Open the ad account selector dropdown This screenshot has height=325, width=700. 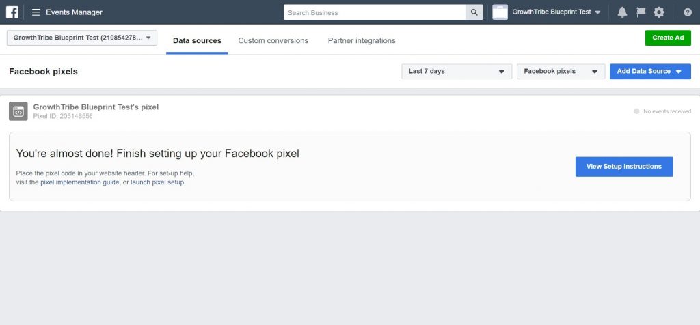click(x=82, y=38)
